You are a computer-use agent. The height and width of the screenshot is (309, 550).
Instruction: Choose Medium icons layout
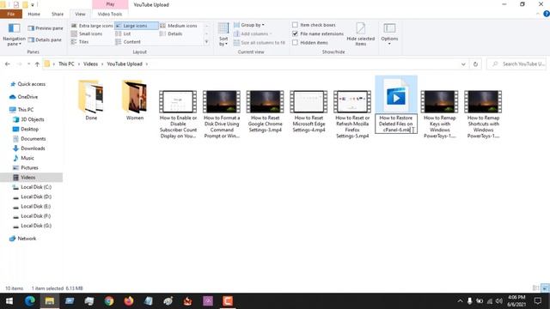[179, 26]
